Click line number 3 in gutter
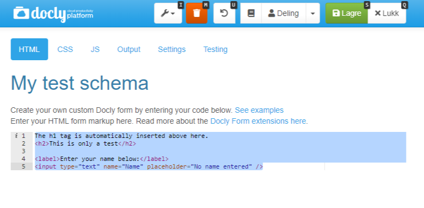The width and height of the screenshot is (424, 208). (x=23, y=151)
